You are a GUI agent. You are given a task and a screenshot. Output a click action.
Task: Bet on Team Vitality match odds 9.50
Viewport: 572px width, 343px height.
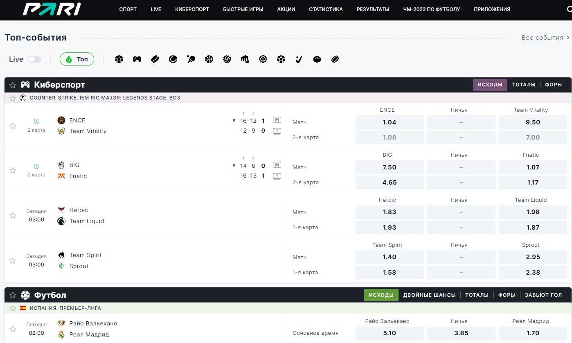[x=533, y=122]
